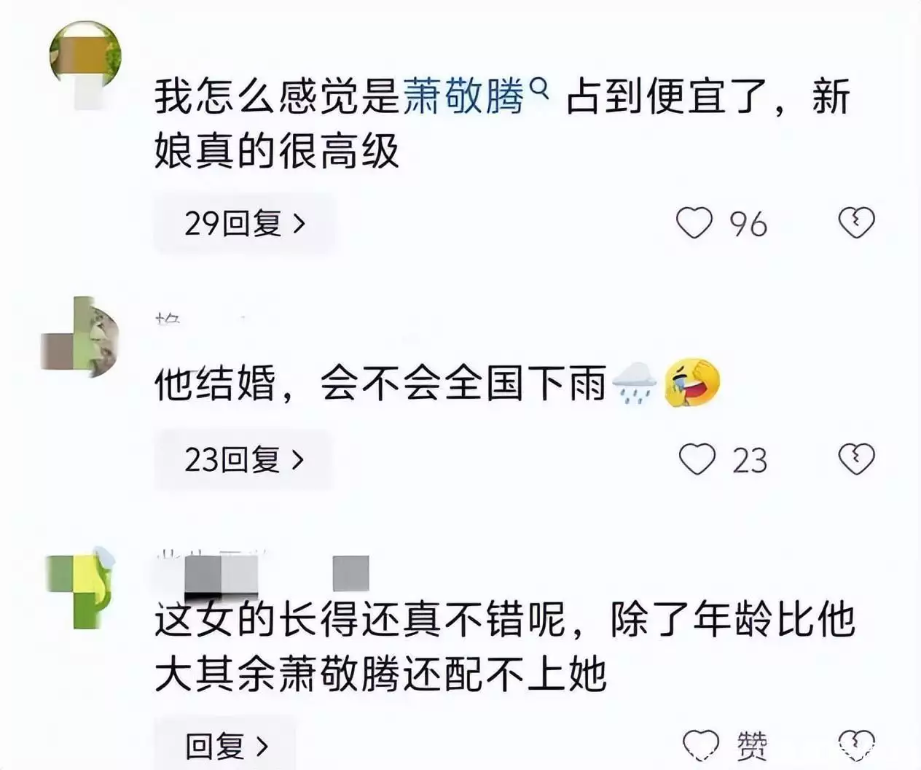Expand the 23回复 replies
Image resolution: width=921 pixels, height=770 pixels.
(x=244, y=459)
